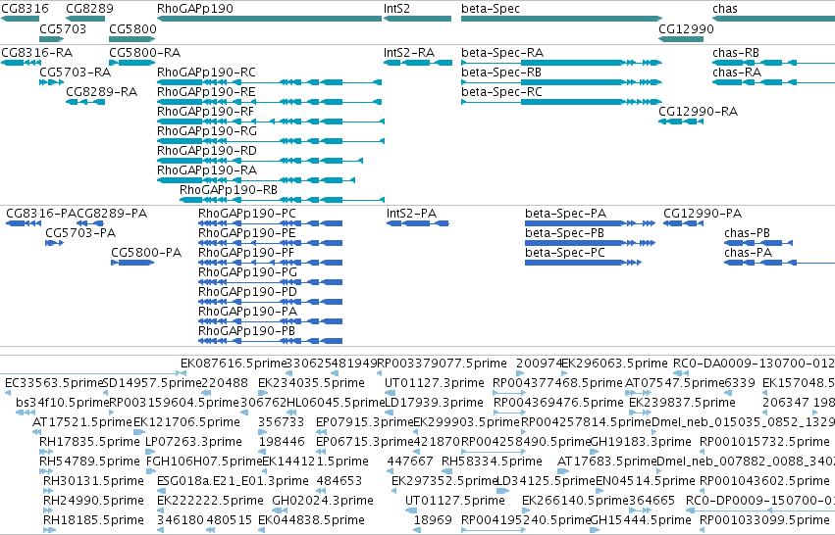Screen dimensions: 835x535
Task: Select protein CG12990-PA
Action: 683,223
